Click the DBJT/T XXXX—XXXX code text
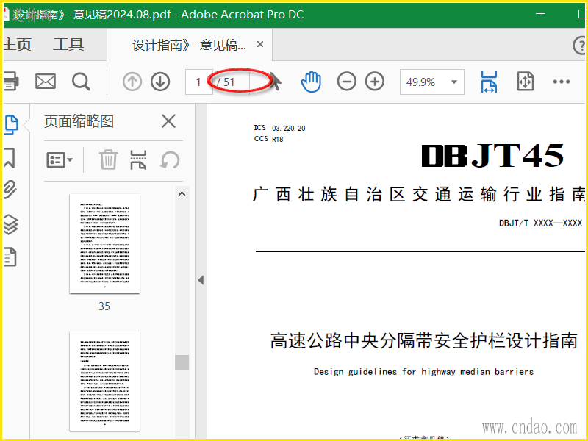This screenshot has height=441, width=588. click(540, 223)
